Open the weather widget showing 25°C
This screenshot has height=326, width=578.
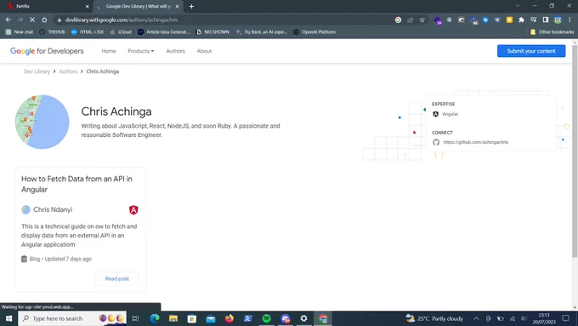pyautogui.click(x=434, y=318)
